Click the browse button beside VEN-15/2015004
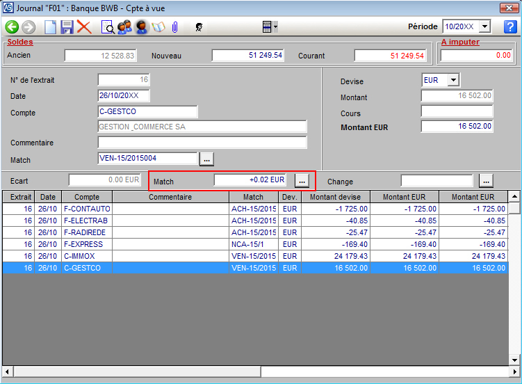Image resolution: width=522 pixels, height=384 pixels. tap(206, 159)
